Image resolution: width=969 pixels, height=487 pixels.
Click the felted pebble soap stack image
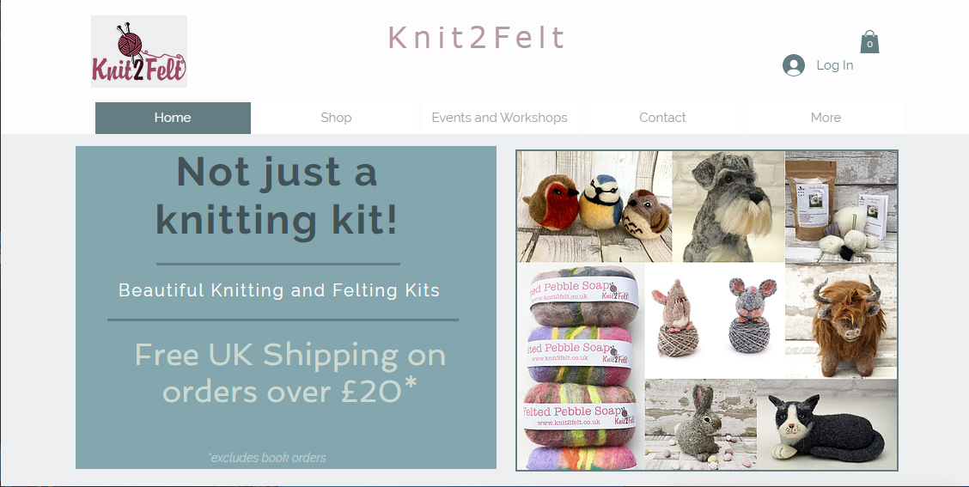(581, 367)
